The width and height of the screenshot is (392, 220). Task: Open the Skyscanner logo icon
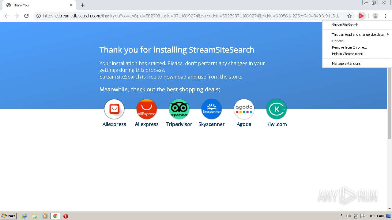[212, 109]
